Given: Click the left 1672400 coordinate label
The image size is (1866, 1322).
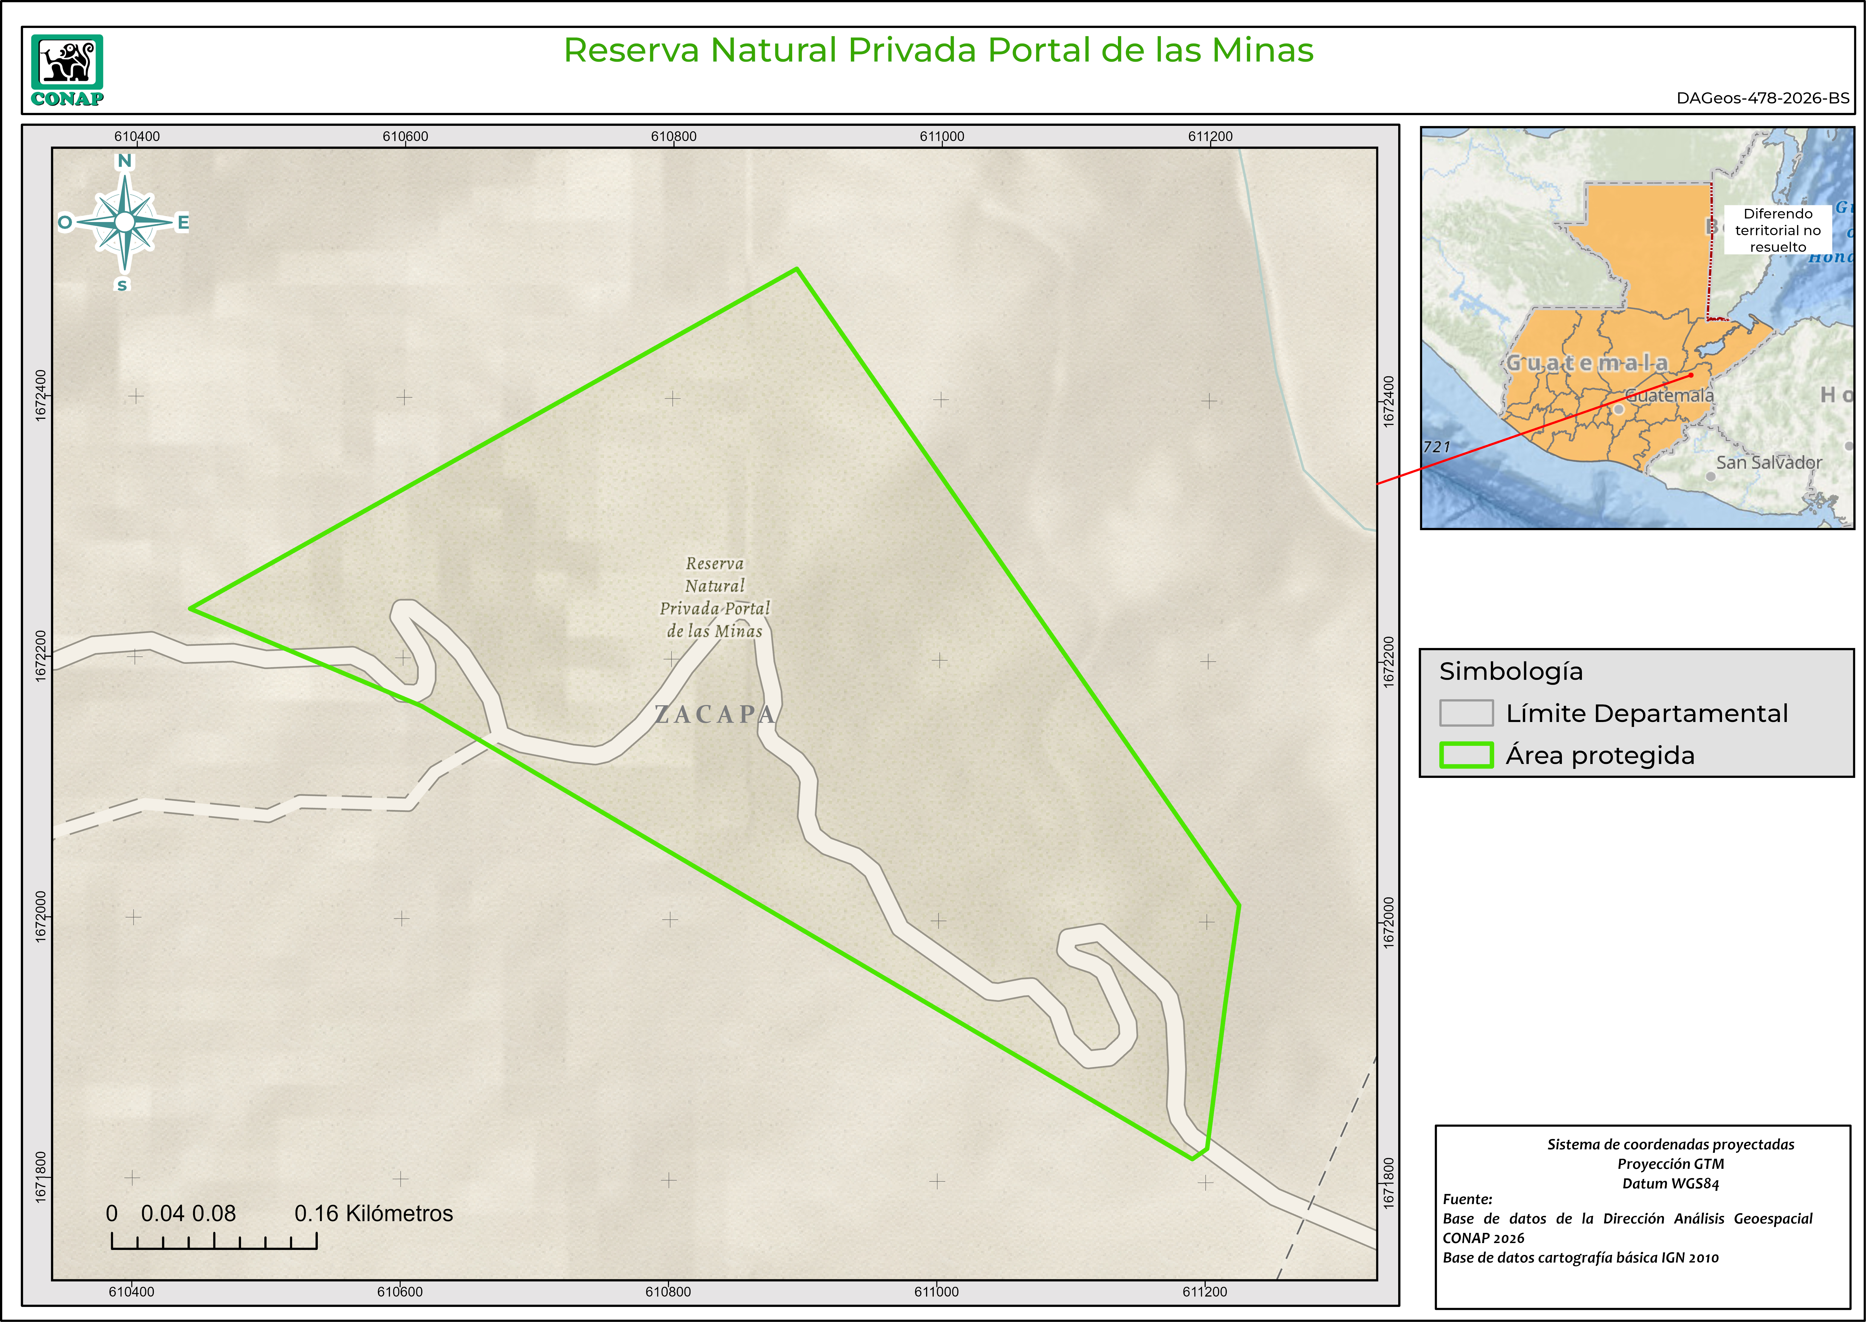Looking at the screenshot, I should click(41, 396).
